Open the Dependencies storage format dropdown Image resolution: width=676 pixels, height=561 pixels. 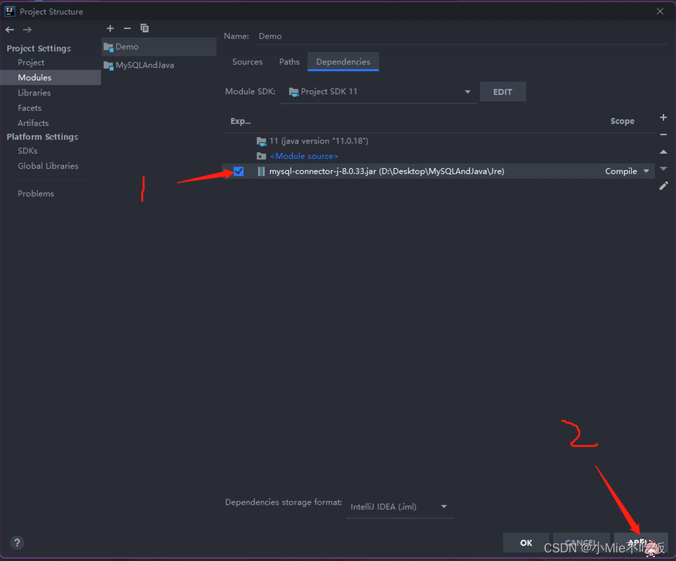click(443, 506)
